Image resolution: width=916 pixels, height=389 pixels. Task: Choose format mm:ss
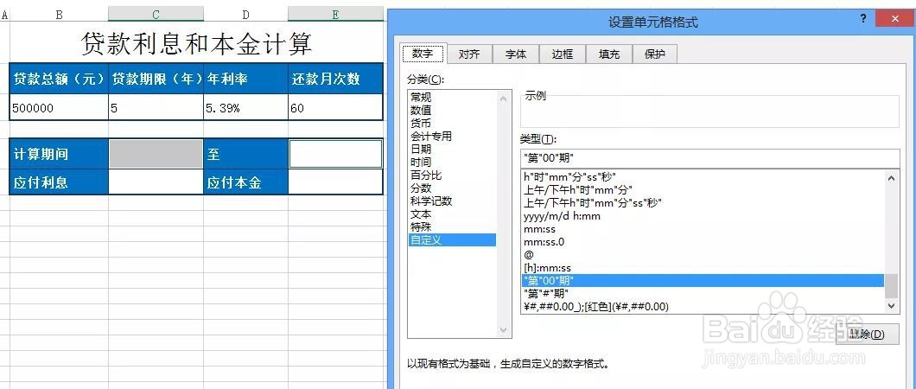tap(703, 229)
